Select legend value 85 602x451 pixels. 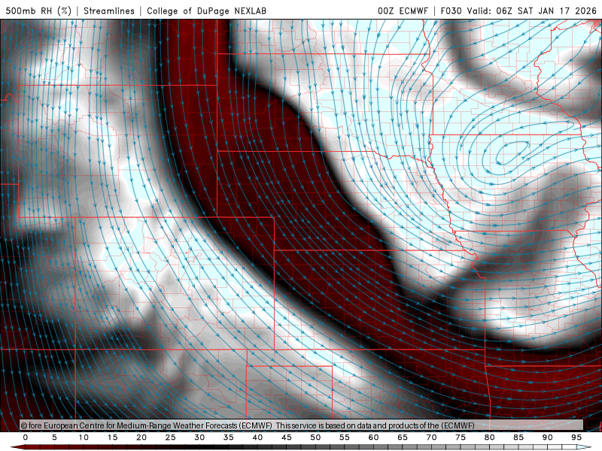pyautogui.click(x=518, y=437)
